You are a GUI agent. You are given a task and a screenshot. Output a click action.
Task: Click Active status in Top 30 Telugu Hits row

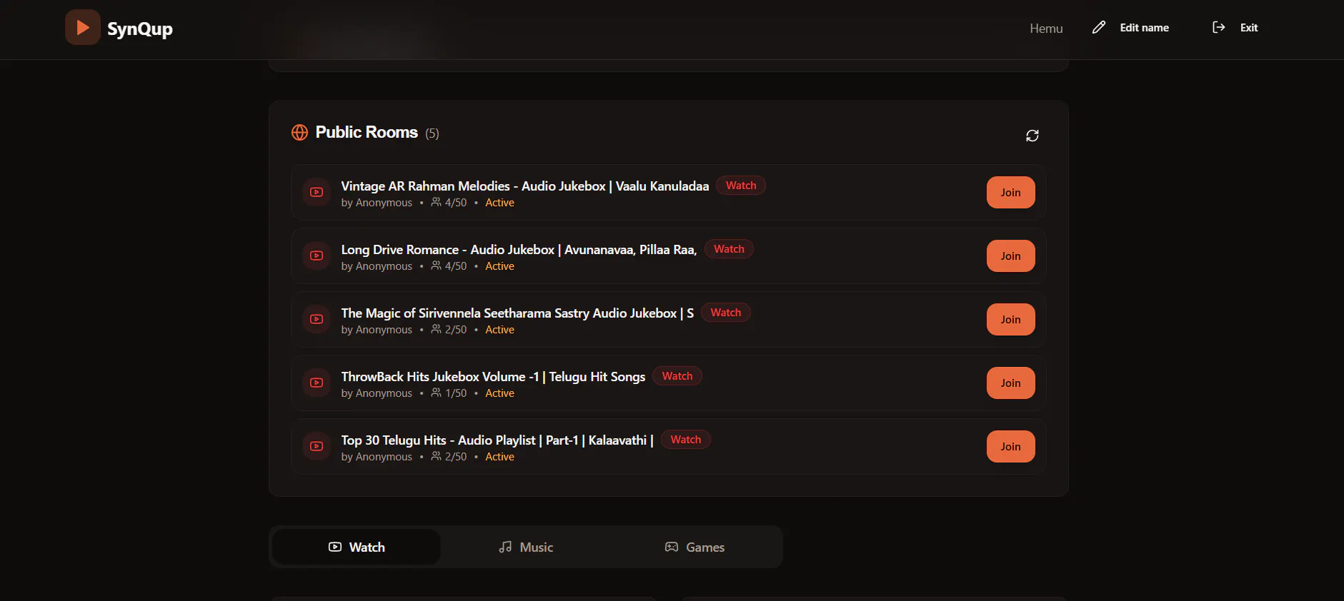pyautogui.click(x=499, y=457)
